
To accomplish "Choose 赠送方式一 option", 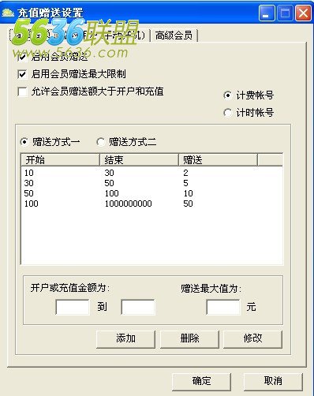I will [x=24, y=142].
